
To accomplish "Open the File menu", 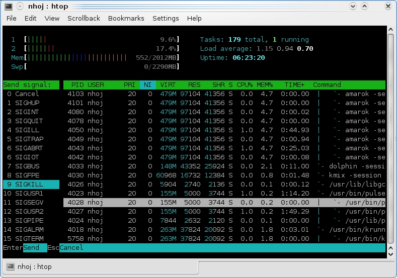I will click(11, 18).
